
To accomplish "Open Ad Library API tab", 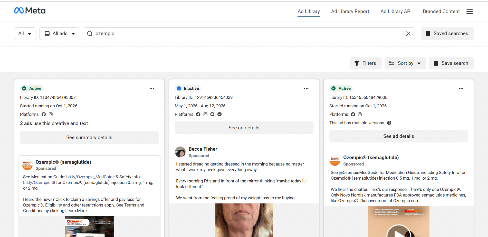I will [396, 12].
